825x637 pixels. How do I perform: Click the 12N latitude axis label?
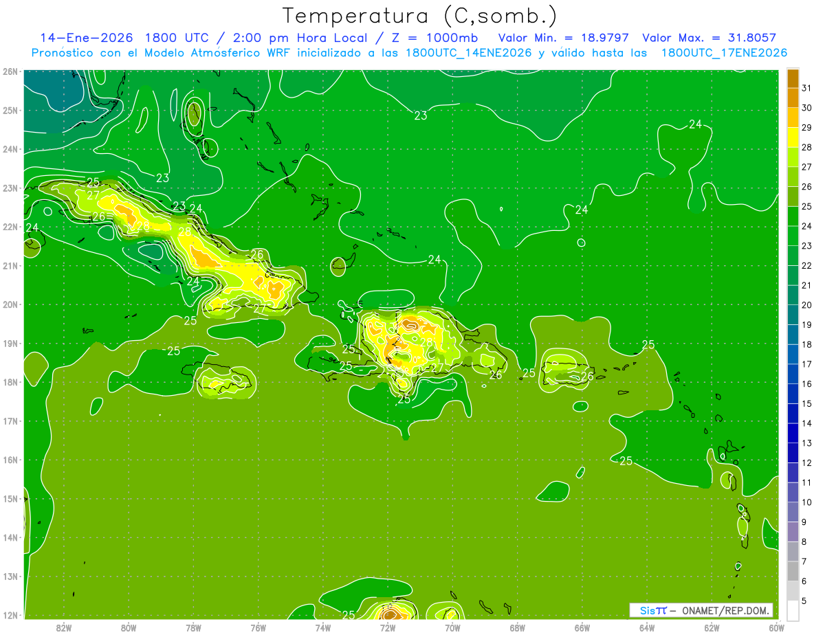point(10,615)
